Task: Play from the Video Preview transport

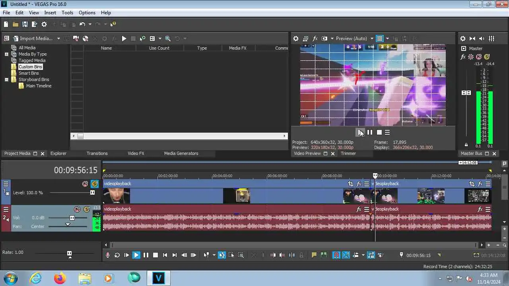Action: click(360, 132)
